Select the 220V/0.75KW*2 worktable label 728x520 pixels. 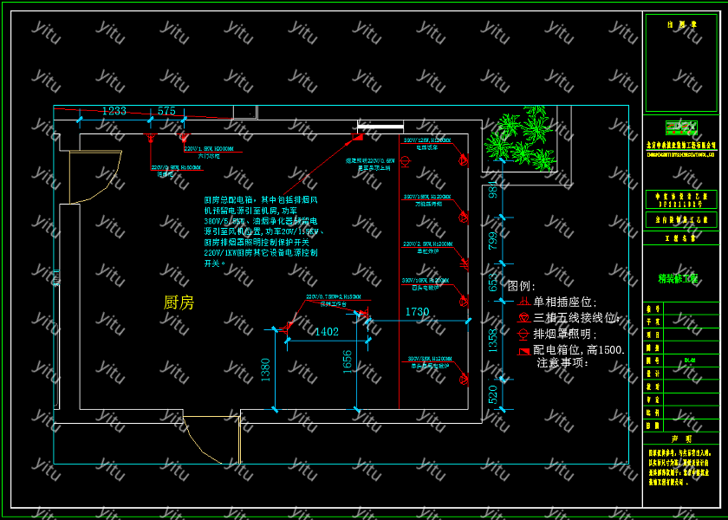coord(333,301)
